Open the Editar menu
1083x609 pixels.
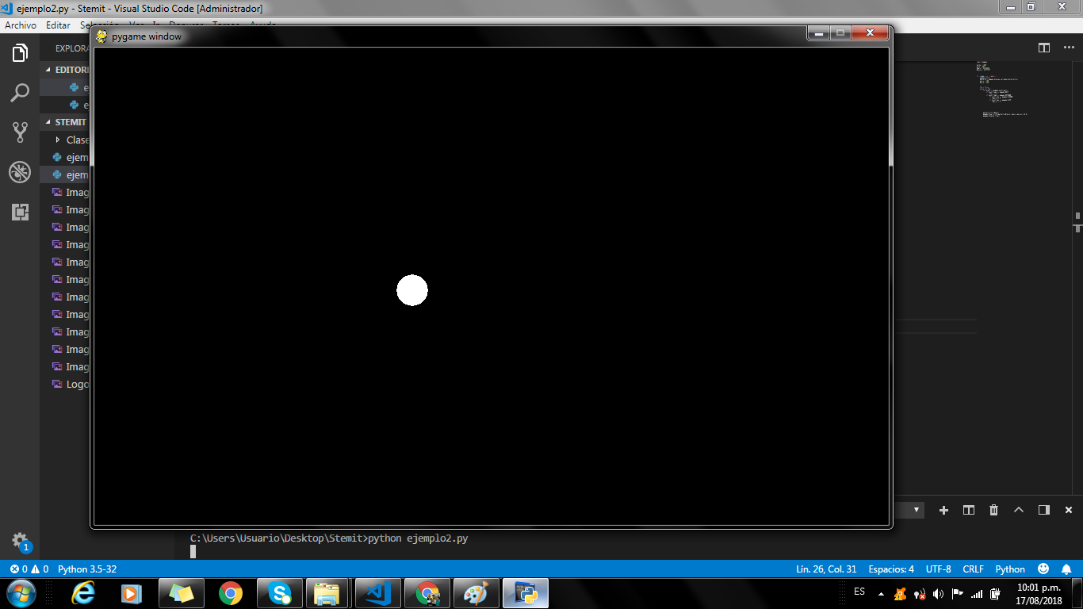click(x=58, y=25)
